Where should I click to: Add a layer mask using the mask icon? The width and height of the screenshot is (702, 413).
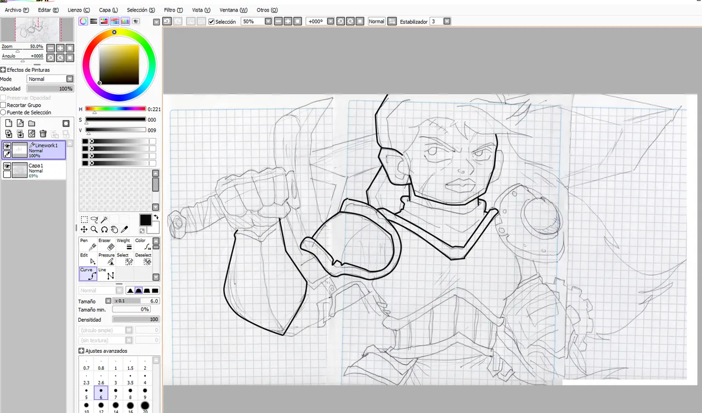pyautogui.click(x=66, y=123)
